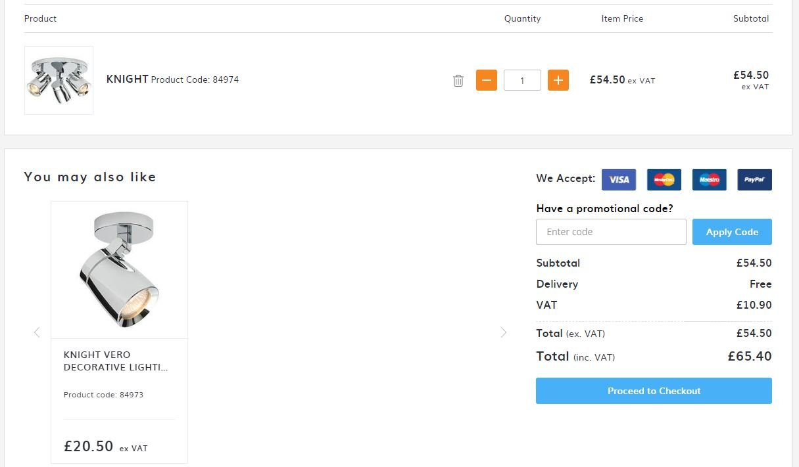The height and width of the screenshot is (467, 799).
Task: Show next item in recommendation carousel
Action: 504,332
